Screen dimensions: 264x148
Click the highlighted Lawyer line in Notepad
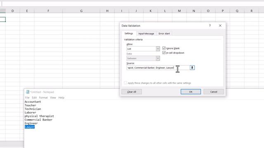(30, 127)
